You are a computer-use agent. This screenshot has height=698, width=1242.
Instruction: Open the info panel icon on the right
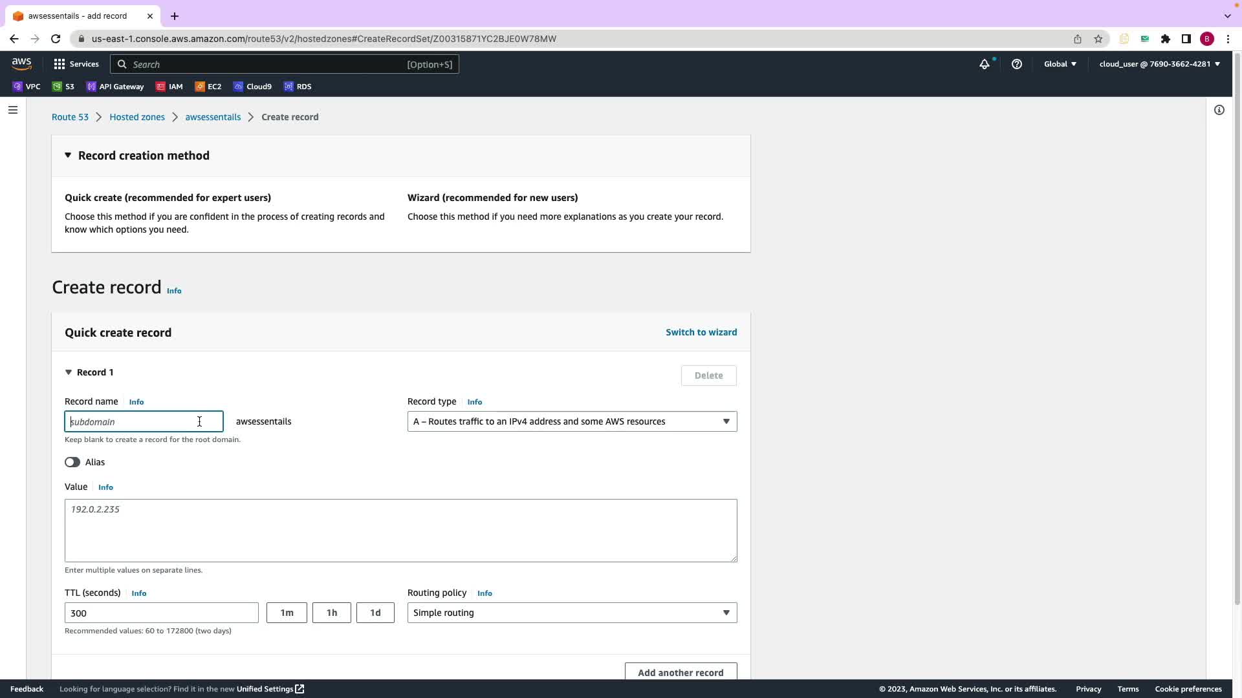pyautogui.click(x=1219, y=110)
